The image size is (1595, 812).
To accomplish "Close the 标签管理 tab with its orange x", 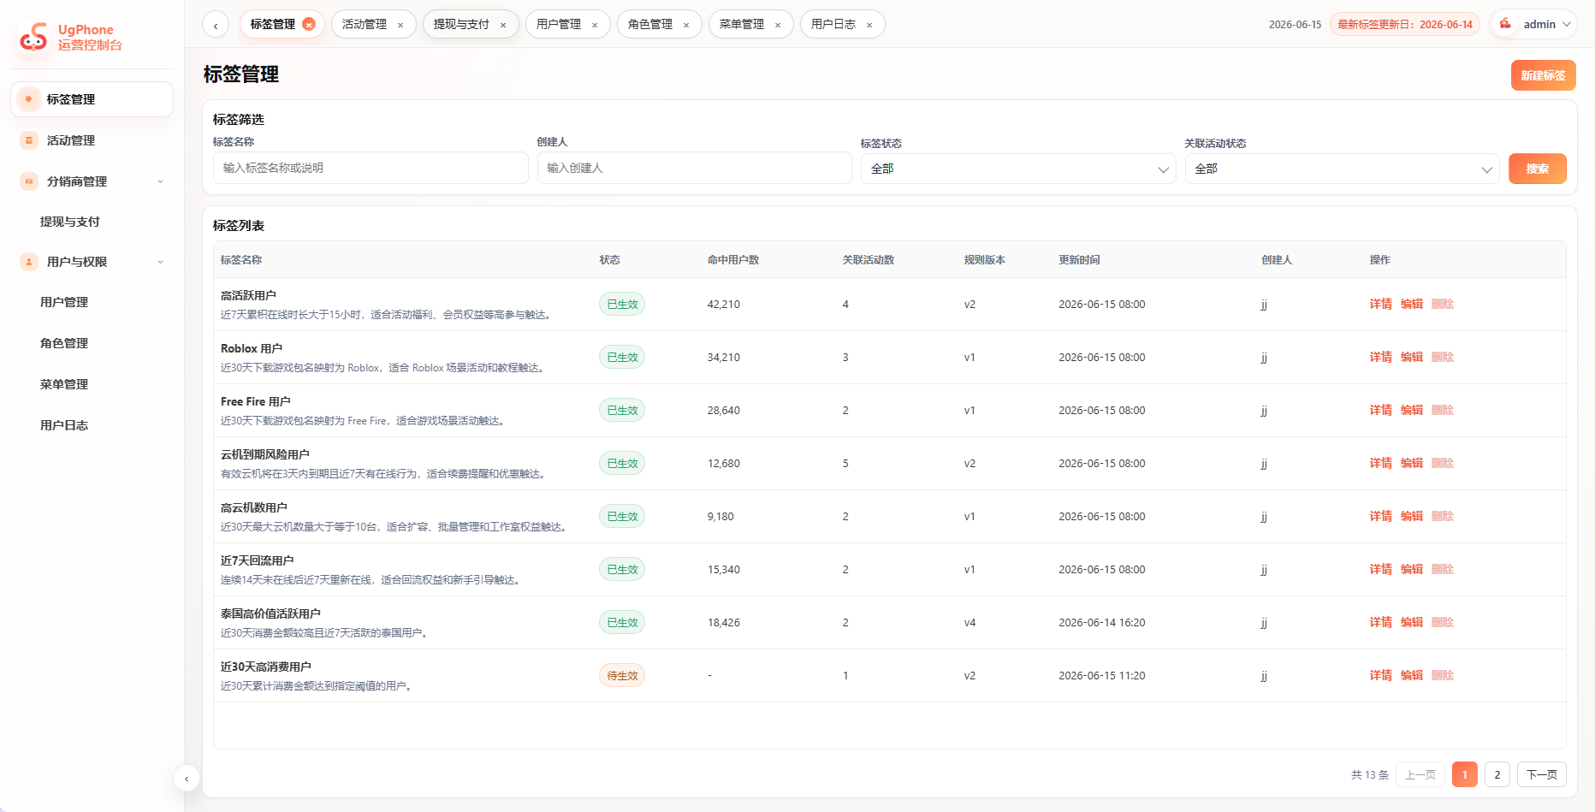I will [x=309, y=24].
